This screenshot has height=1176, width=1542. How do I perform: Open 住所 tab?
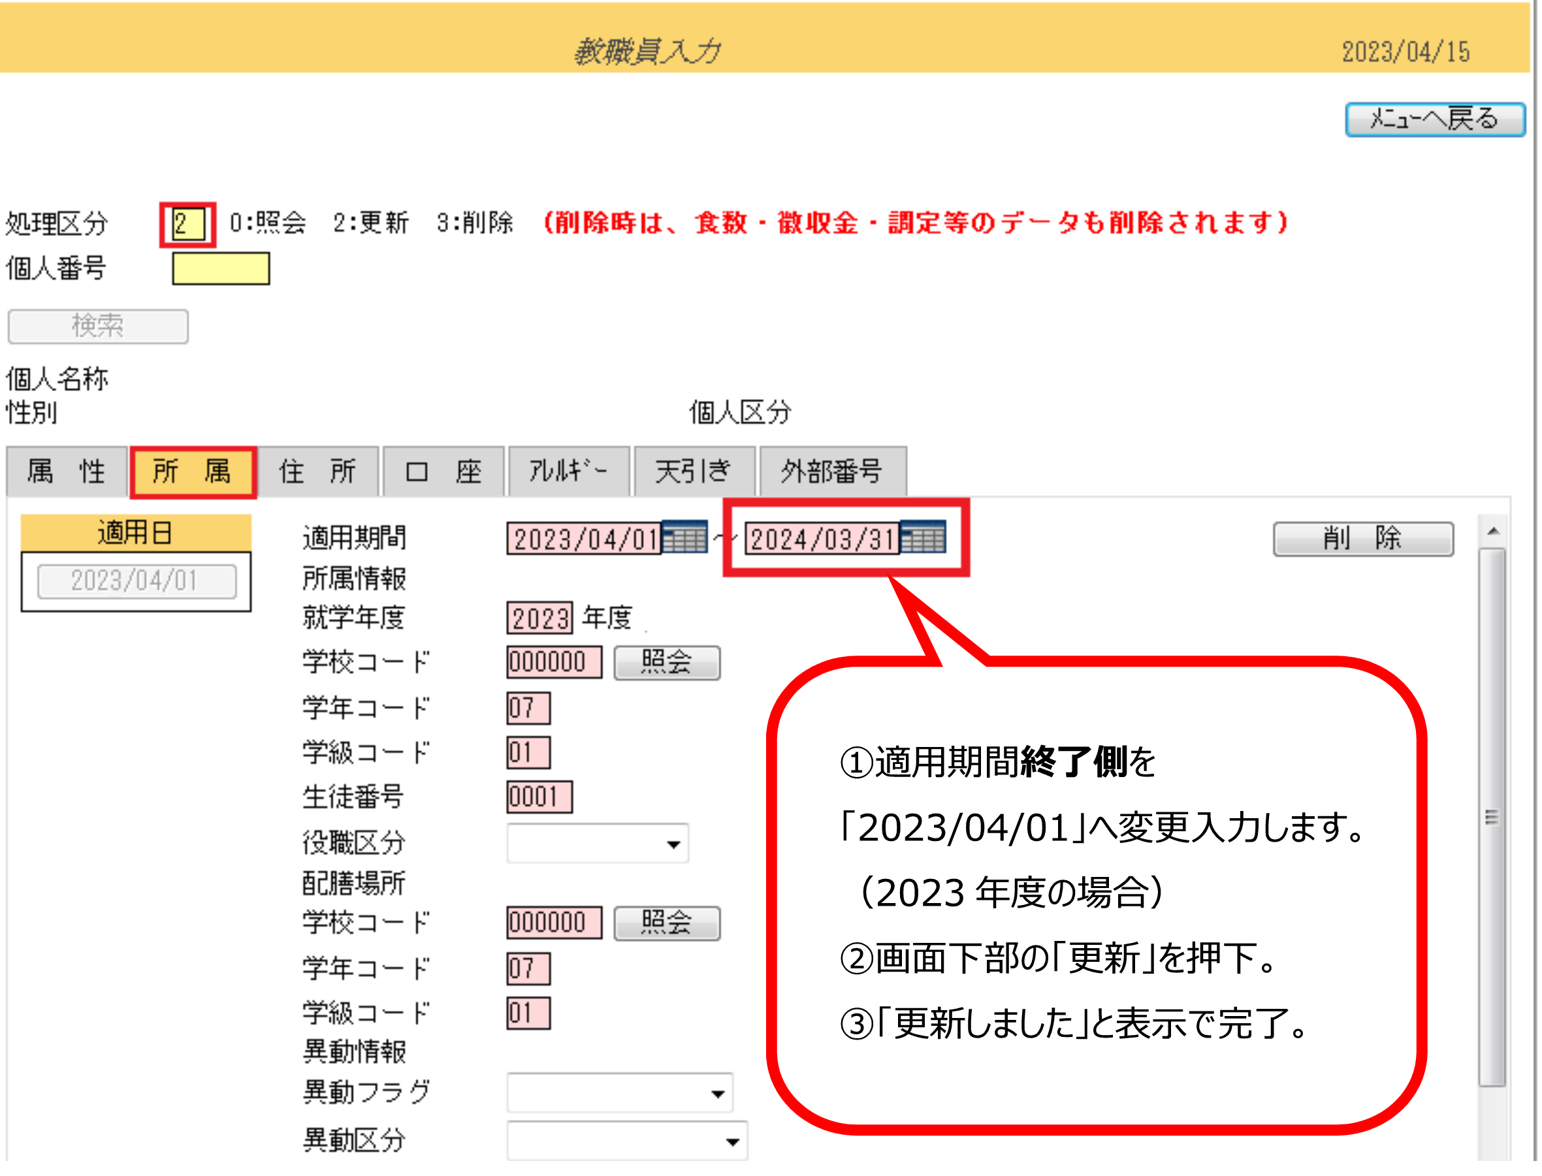click(318, 471)
